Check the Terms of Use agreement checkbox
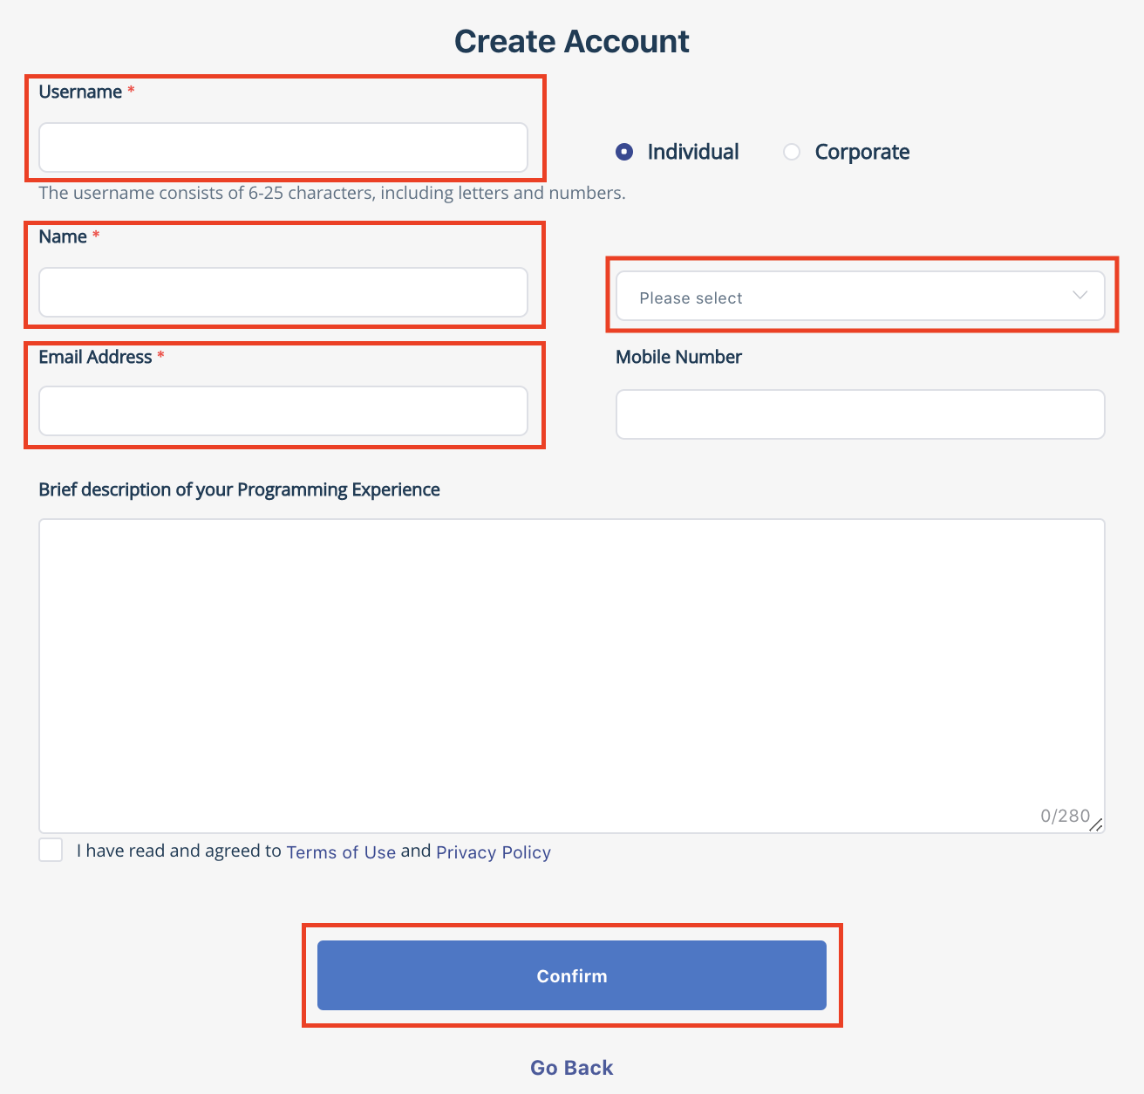 point(51,850)
